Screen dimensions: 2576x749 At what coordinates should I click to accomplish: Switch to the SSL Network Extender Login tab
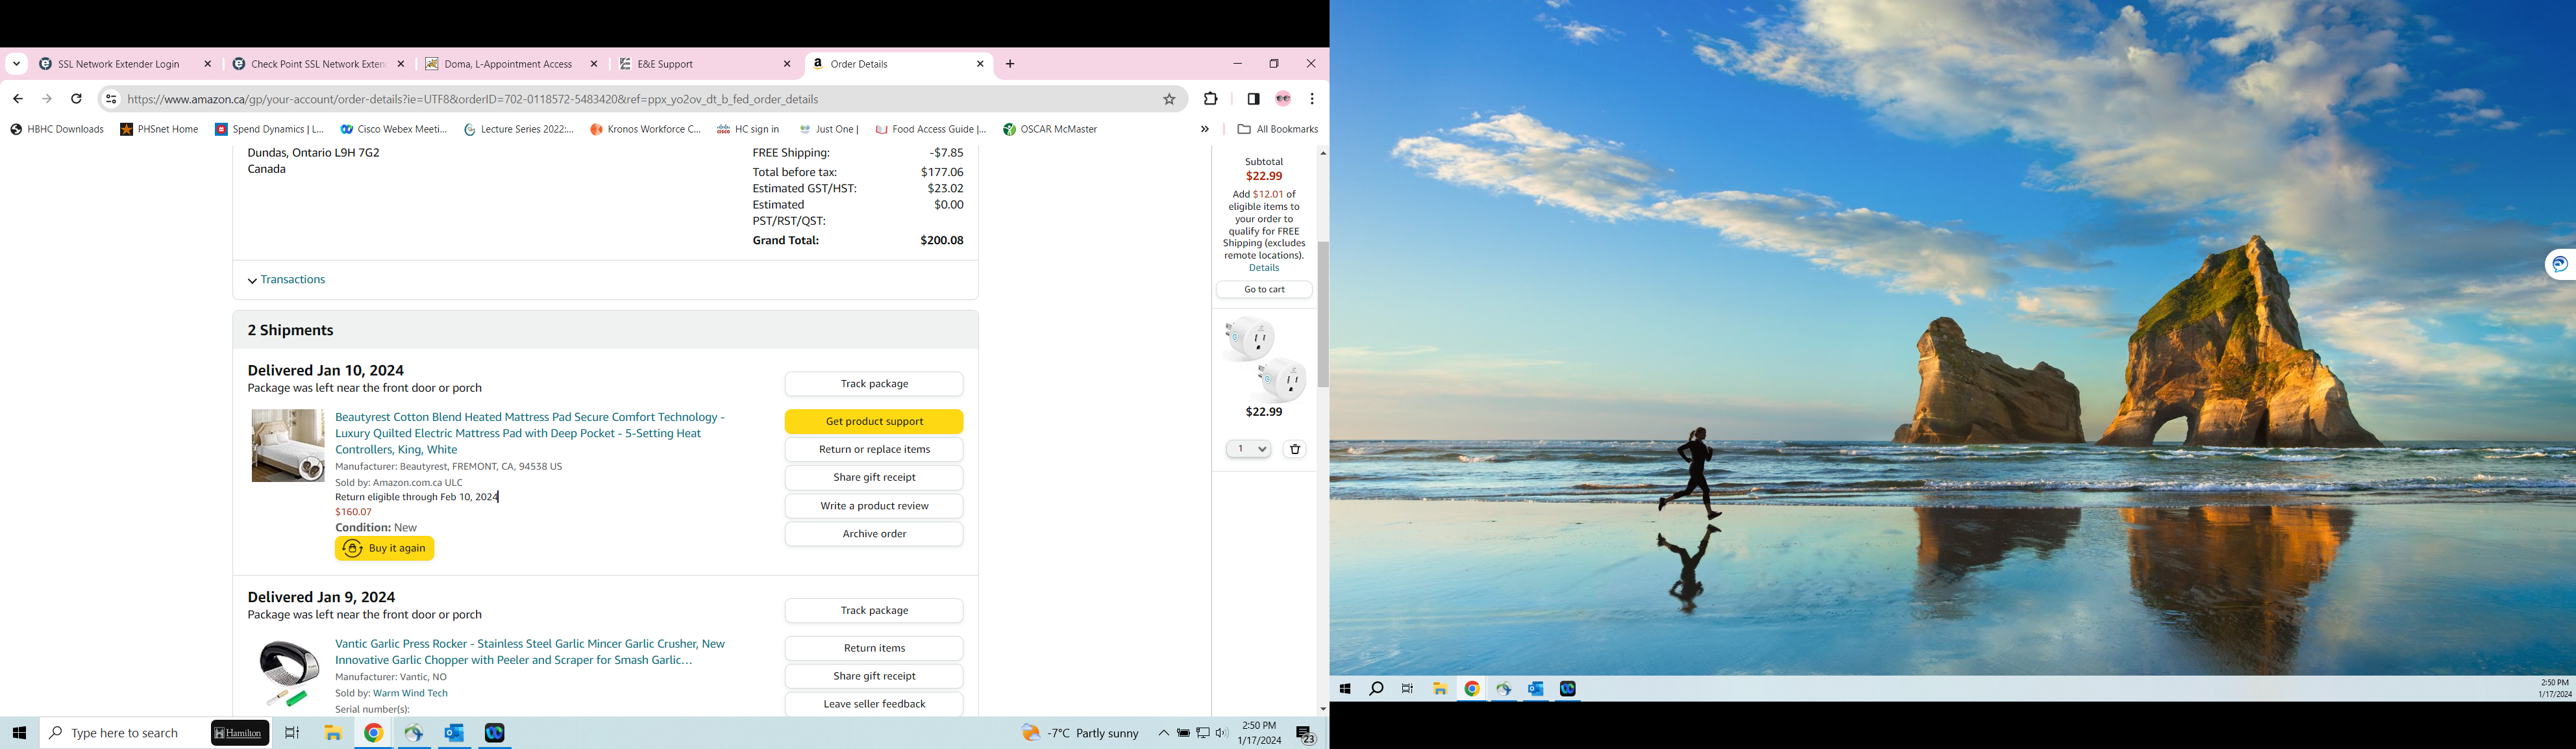tap(125, 64)
